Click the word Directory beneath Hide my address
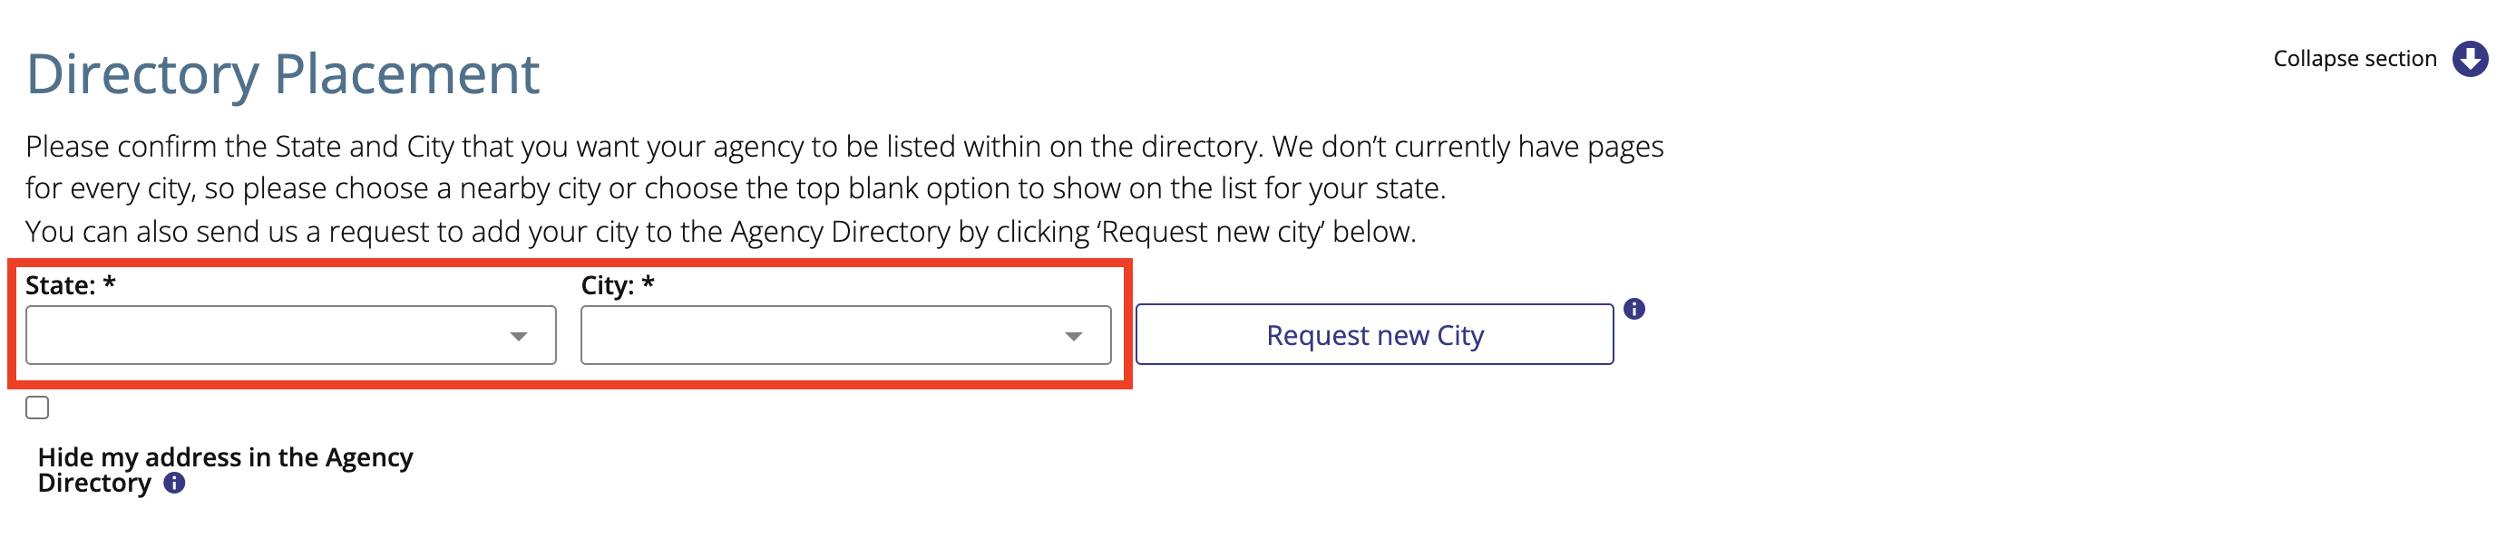The image size is (2516, 537). 93,484
